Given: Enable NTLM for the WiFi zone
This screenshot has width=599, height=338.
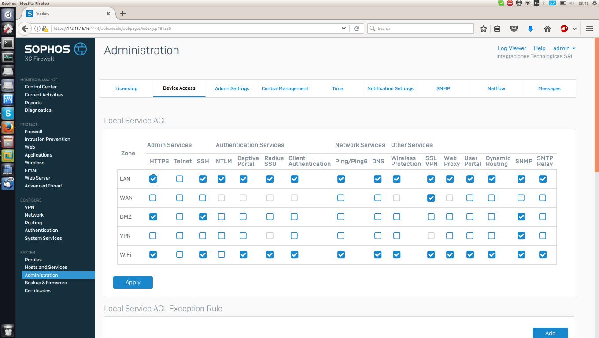Looking at the screenshot, I should coord(221,254).
